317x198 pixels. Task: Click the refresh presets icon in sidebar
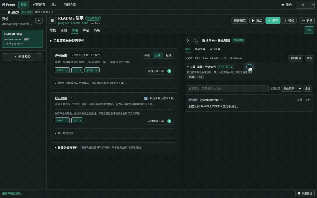point(39,21)
